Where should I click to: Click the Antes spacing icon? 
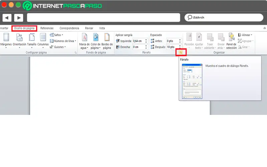click(x=153, y=41)
